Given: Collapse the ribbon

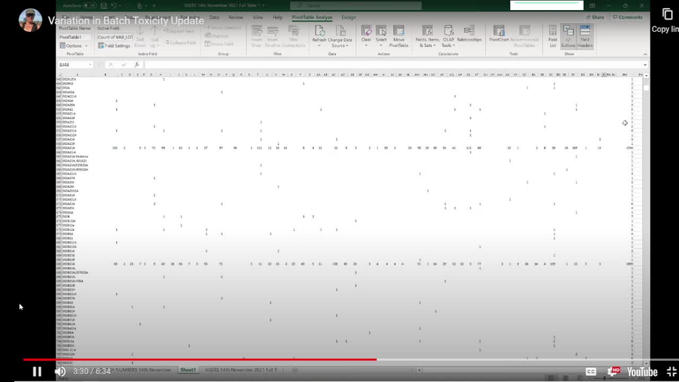Looking at the screenshot, I should [x=645, y=54].
